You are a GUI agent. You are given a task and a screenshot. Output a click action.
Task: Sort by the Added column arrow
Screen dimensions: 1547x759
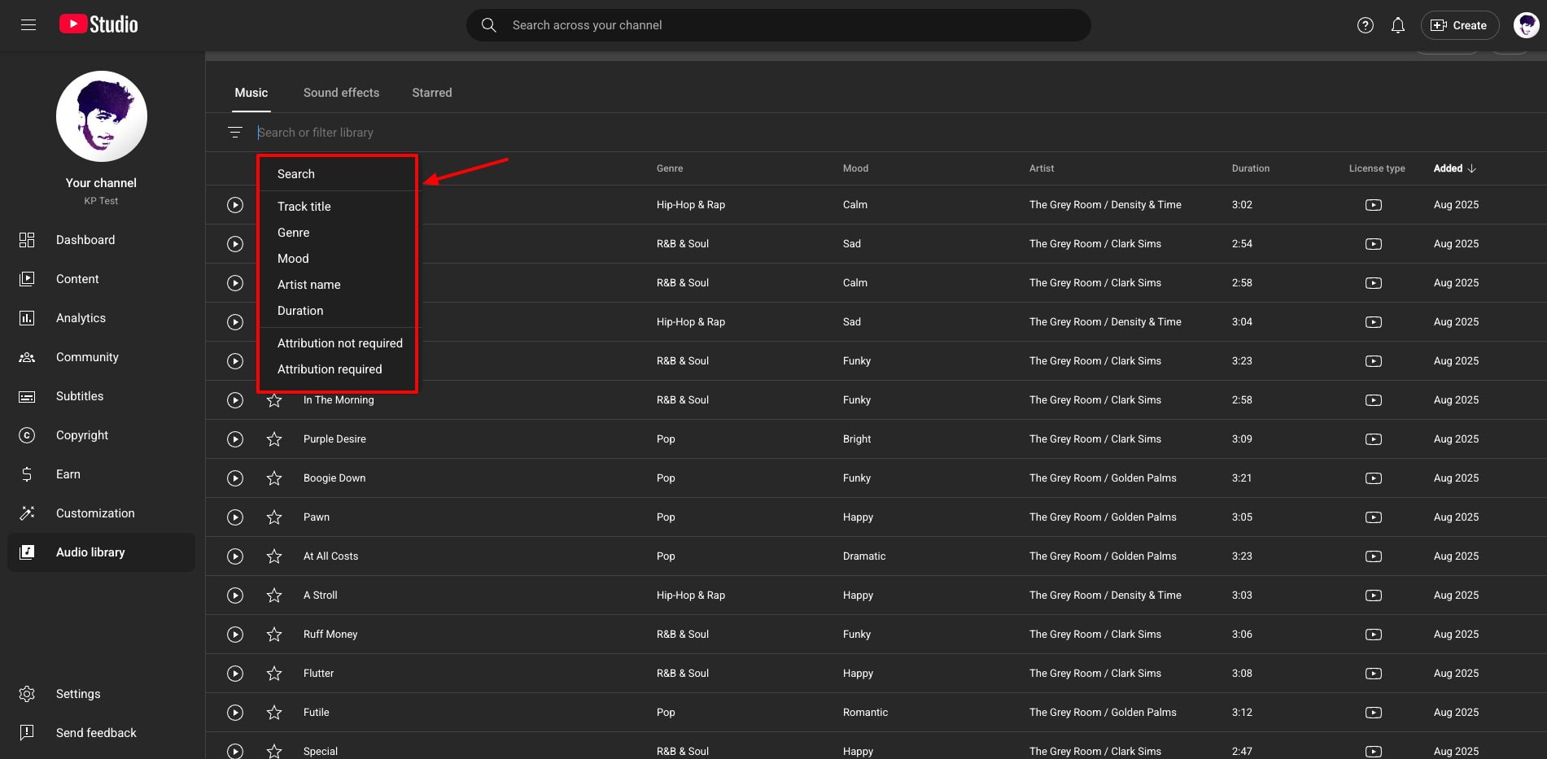[1471, 168]
